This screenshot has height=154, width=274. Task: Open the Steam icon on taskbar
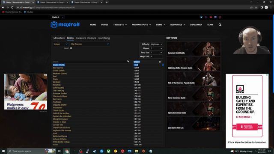coord(95,151)
